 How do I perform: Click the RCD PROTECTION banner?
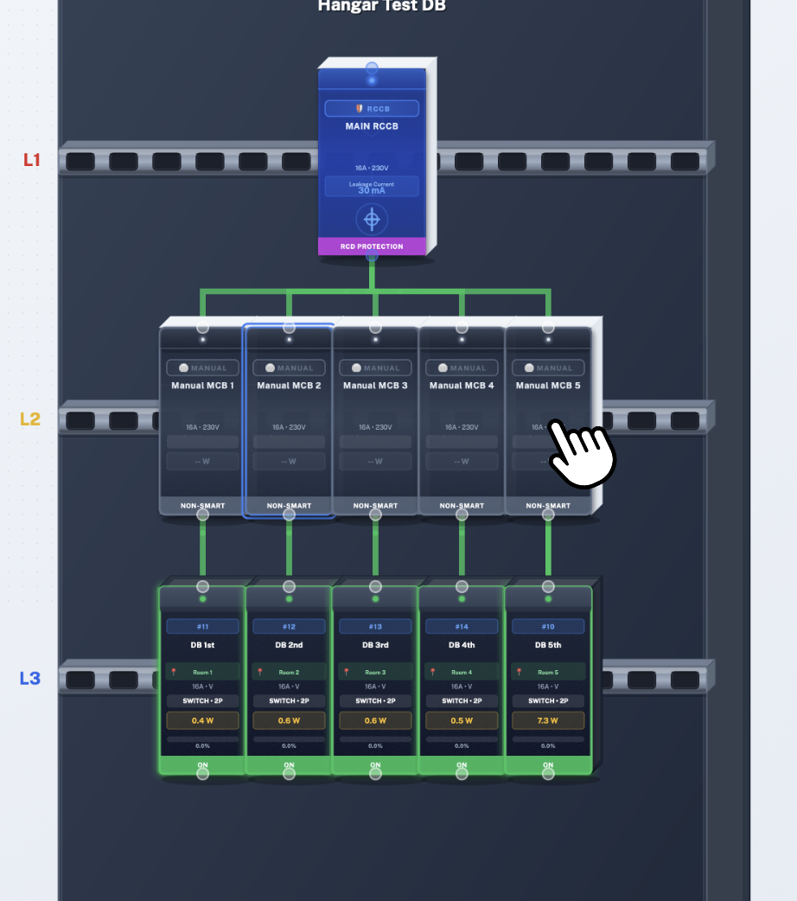[372, 246]
